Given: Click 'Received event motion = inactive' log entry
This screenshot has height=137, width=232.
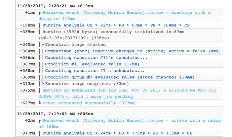Looking at the screenshot, I should [x=127, y=15].
